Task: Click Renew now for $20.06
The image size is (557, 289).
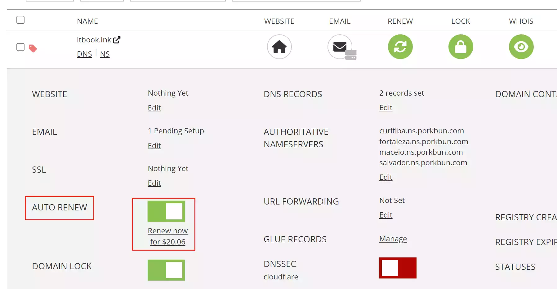Action: pos(168,236)
